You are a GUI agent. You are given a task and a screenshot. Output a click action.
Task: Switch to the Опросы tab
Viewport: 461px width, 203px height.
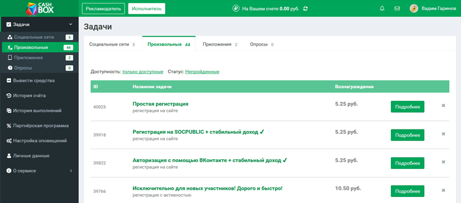pos(262,44)
